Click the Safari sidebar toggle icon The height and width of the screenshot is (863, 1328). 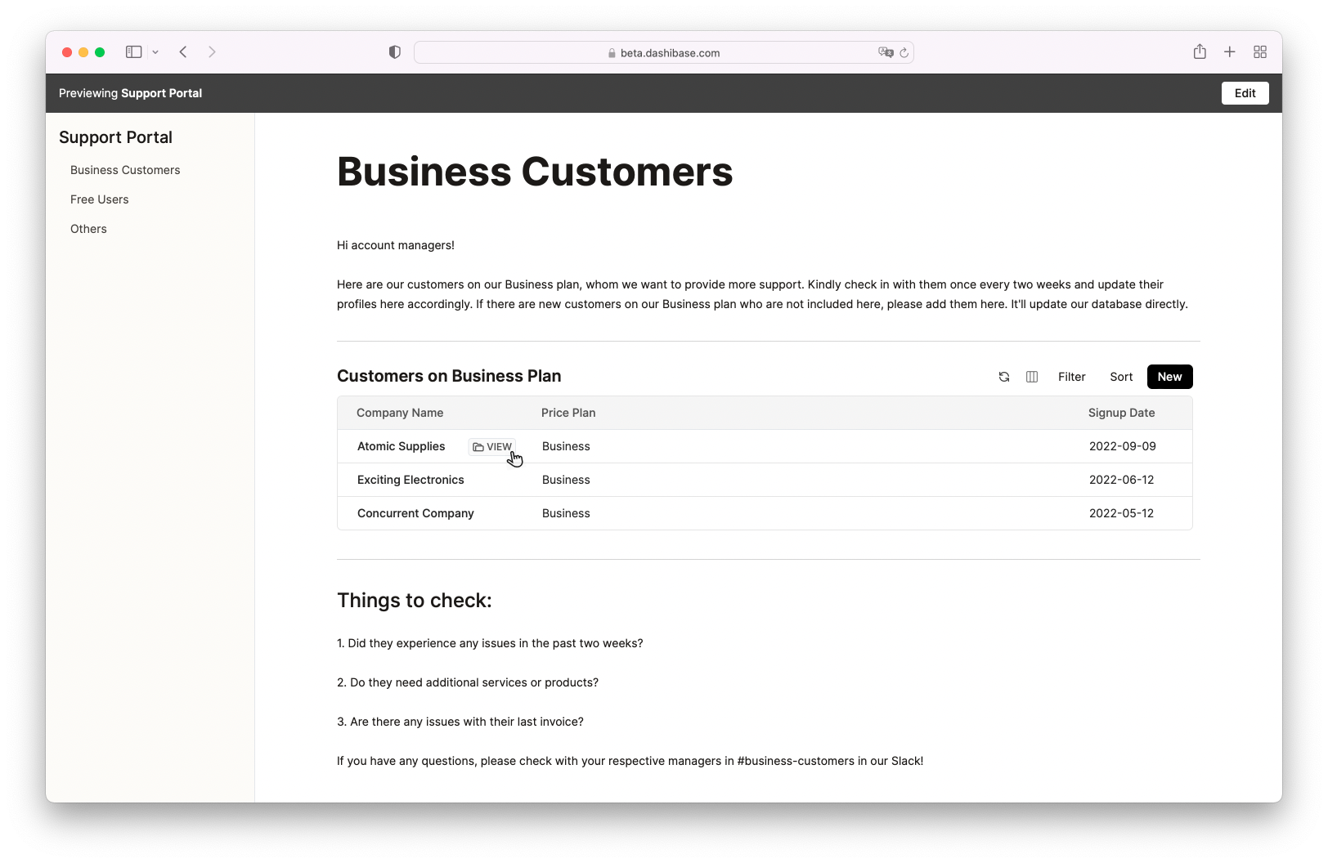133,52
